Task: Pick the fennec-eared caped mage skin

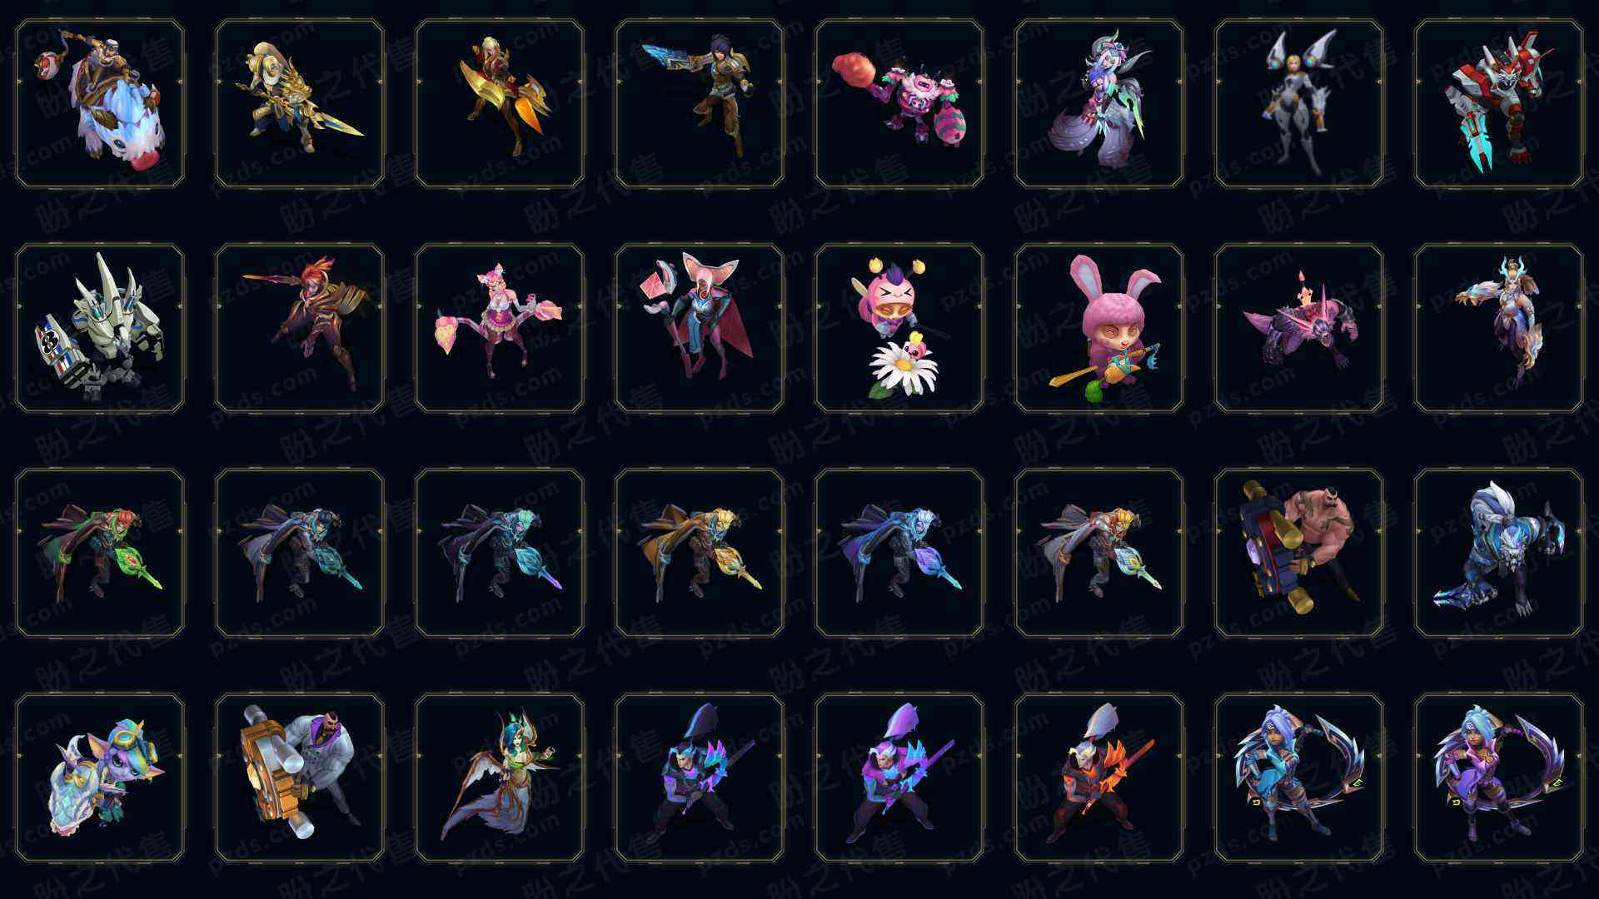Action: 700,328
